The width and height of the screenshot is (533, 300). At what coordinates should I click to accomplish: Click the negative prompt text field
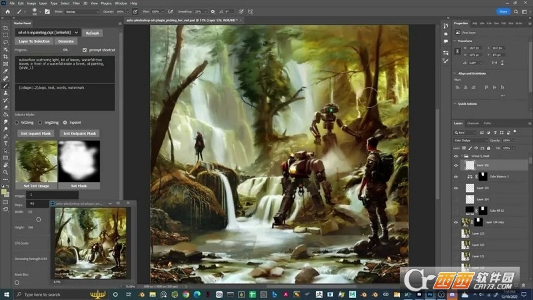pos(65,97)
